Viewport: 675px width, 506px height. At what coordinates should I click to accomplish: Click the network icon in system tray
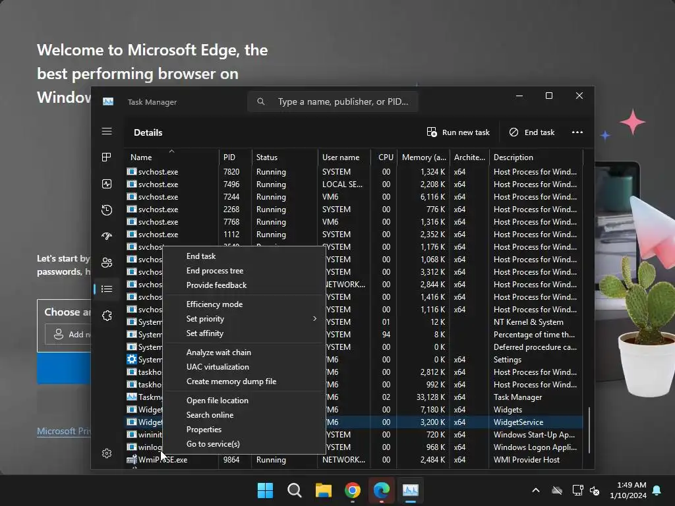click(577, 490)
